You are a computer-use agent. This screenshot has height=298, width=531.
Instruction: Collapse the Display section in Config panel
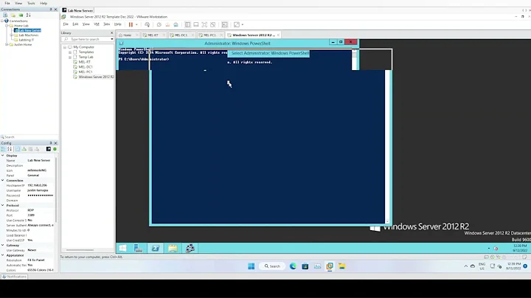(x=3, y=156)
